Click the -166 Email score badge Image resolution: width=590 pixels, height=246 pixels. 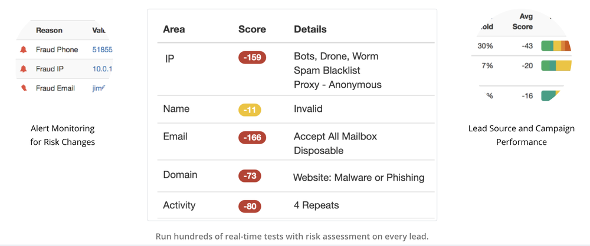click(252, 138)
